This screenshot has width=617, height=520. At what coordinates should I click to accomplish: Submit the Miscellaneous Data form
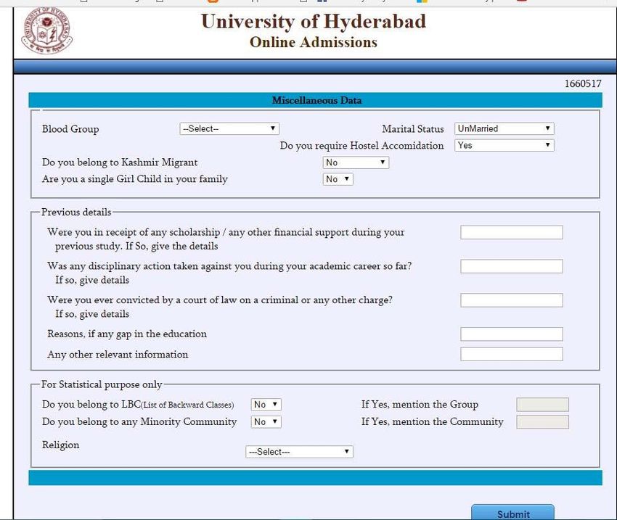[512, 513]
